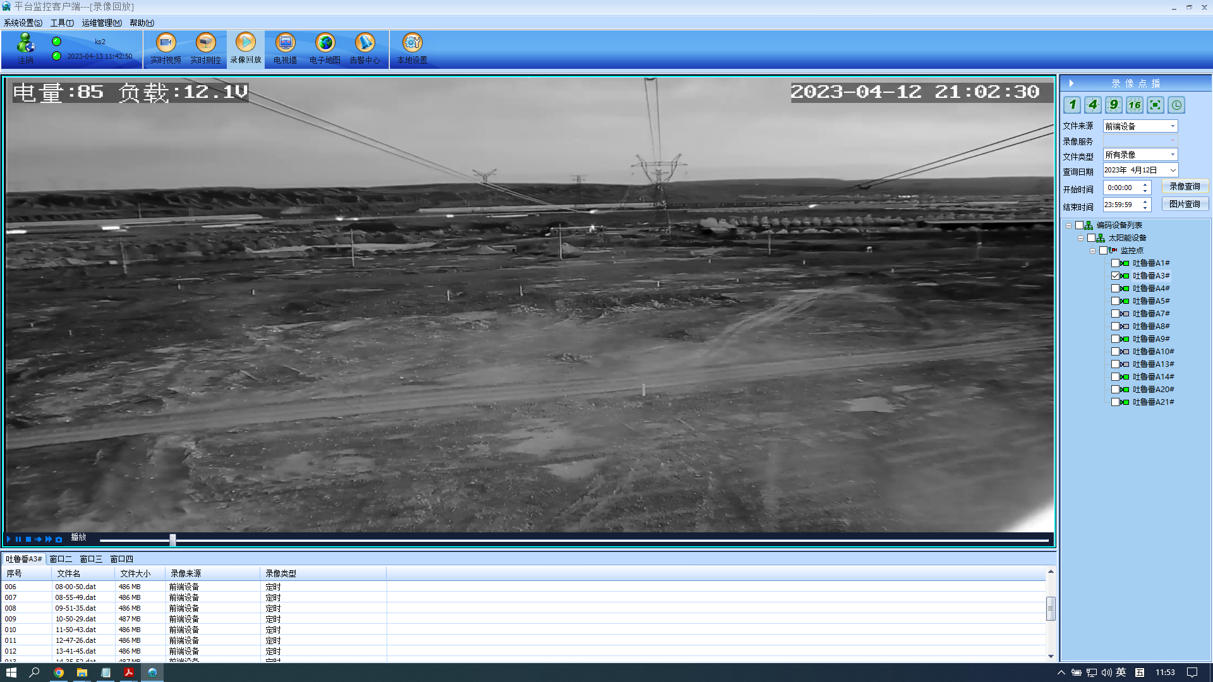
Task: Click the playback progress slider handle
Action: tap(172, 540)
